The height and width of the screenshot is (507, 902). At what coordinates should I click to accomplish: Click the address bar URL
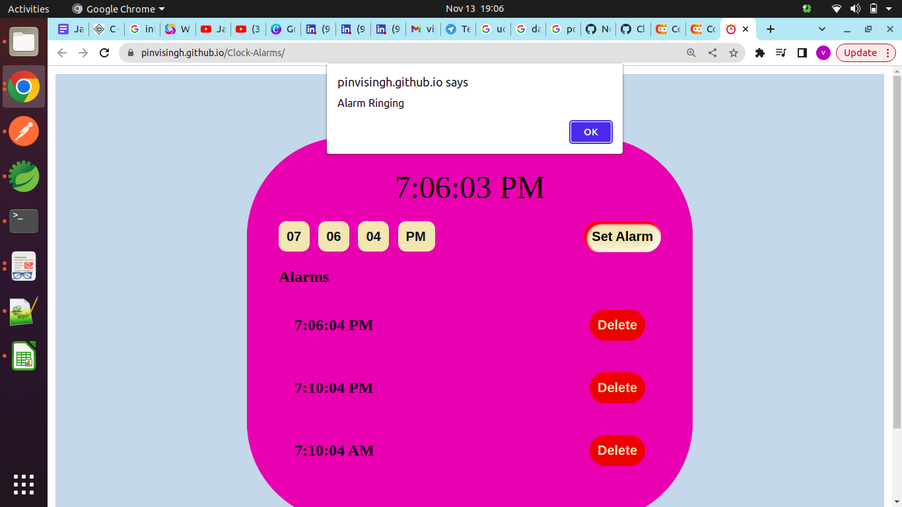(x=213, y=53)
